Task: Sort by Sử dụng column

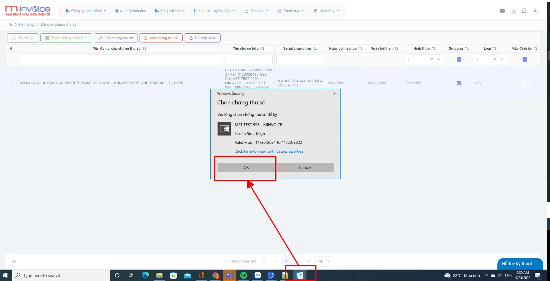Action: click(467, 48)
